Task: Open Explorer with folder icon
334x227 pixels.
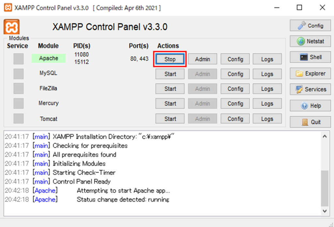Action: [310, 73]
